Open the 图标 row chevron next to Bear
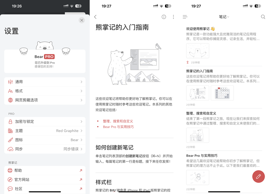The image size is (269, 194). 81,140
